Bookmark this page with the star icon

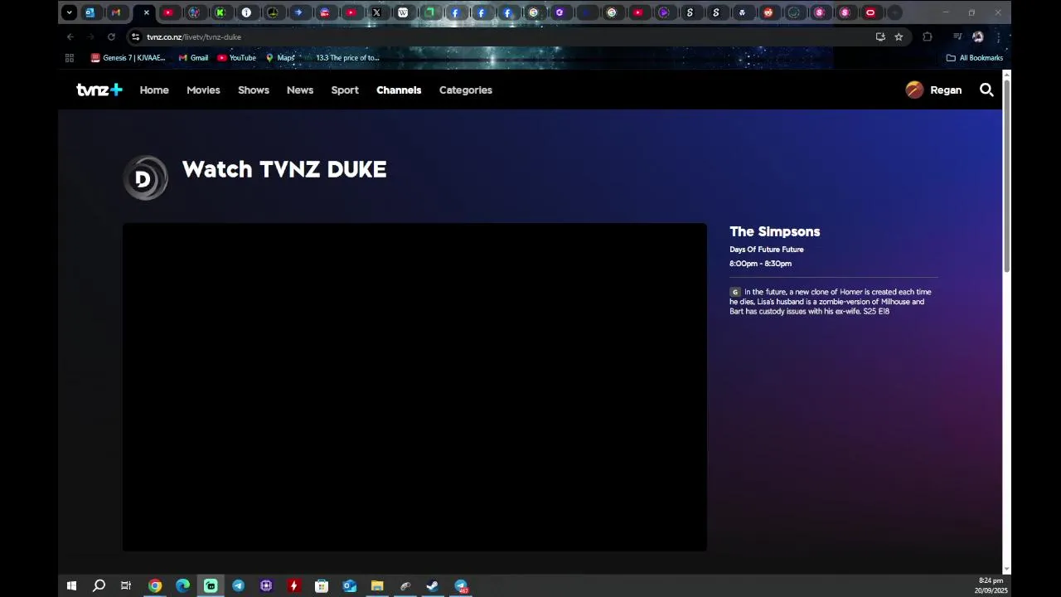(x=899, y=36)
